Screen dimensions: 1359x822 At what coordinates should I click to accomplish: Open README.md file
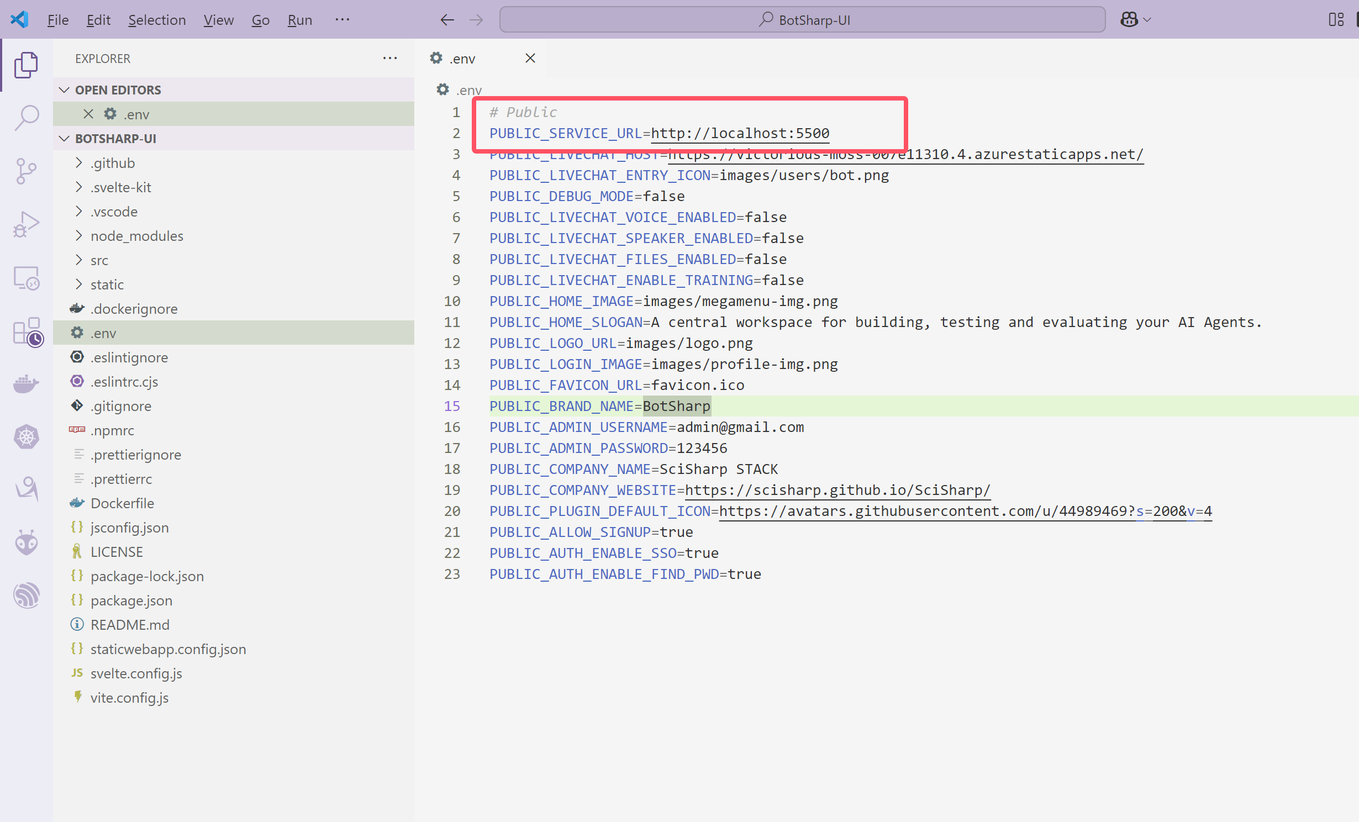coord(233,624)
